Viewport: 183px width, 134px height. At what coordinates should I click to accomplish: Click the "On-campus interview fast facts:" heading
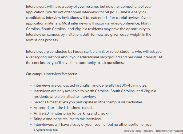pyautogui.click(x=51, y=74)
